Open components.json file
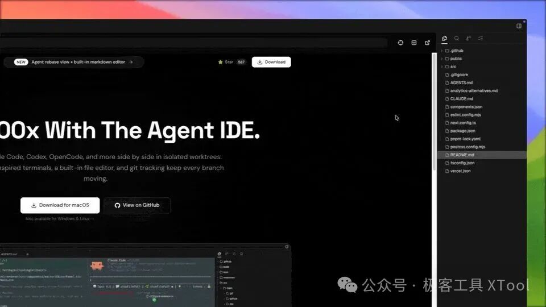The width and height of the screenshot is (546, 307). [x=466, y=106]
